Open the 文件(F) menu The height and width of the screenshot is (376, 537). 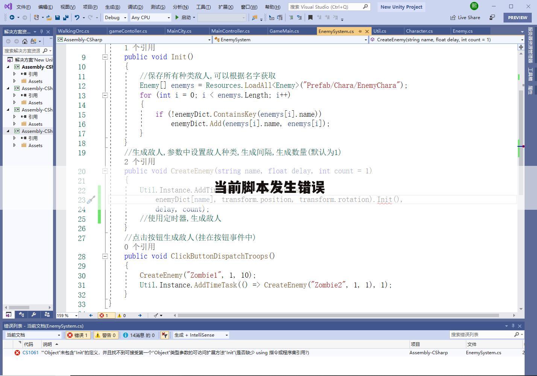pos(23,7)
